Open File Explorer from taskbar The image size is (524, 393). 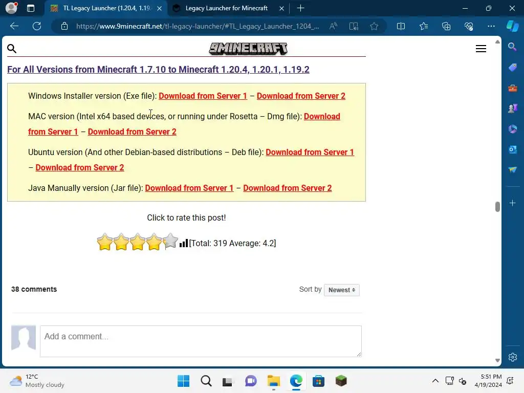pyautogui.click(x=273, y=381)
